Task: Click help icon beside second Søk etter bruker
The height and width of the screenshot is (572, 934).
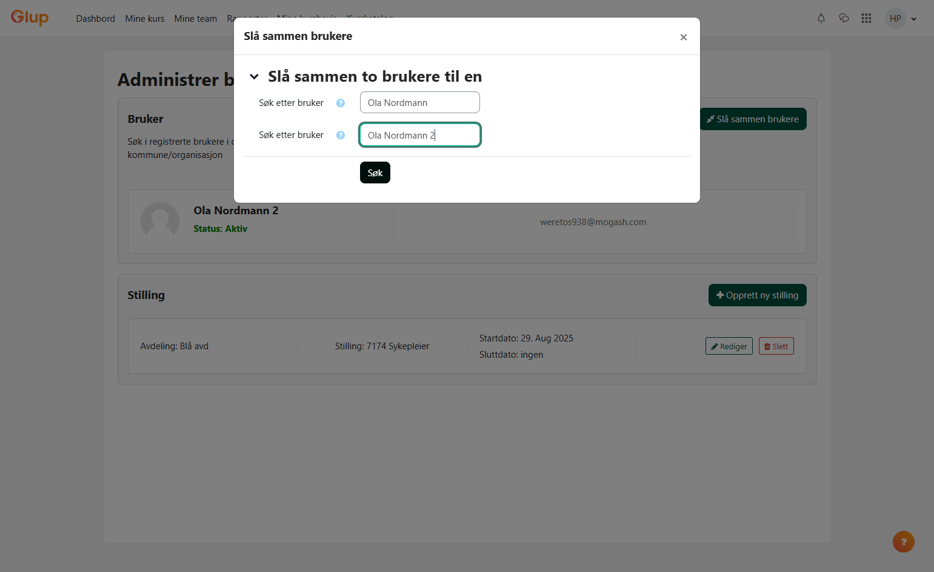Action: coord(341,135)
